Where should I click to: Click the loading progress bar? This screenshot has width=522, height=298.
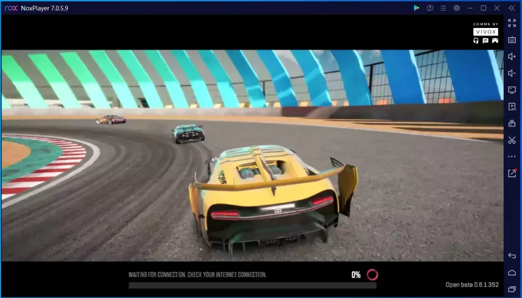[253, 285]
